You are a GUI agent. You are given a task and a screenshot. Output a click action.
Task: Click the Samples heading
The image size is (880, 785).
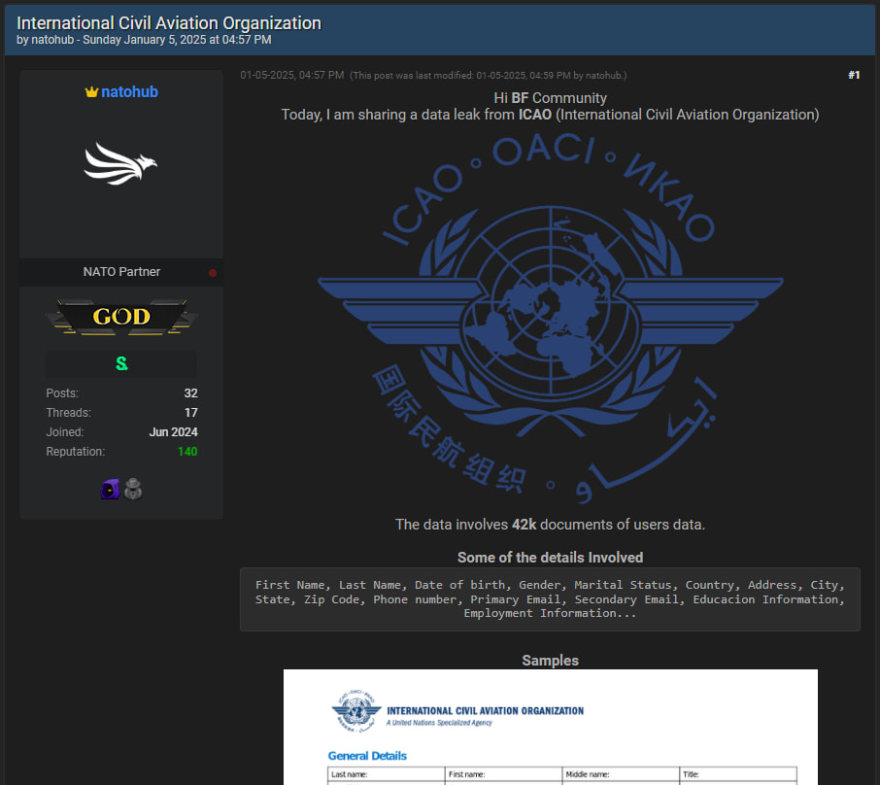550,661
